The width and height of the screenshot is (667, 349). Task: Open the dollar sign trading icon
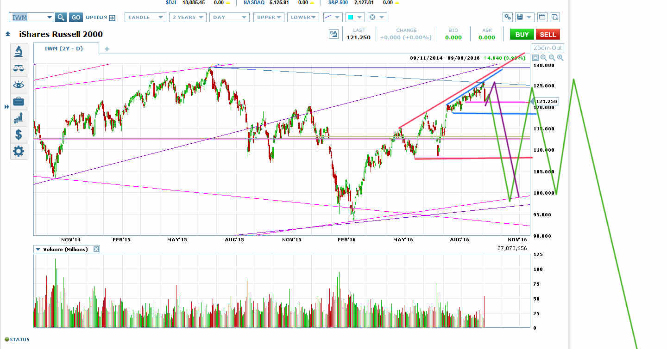[19, 135]
